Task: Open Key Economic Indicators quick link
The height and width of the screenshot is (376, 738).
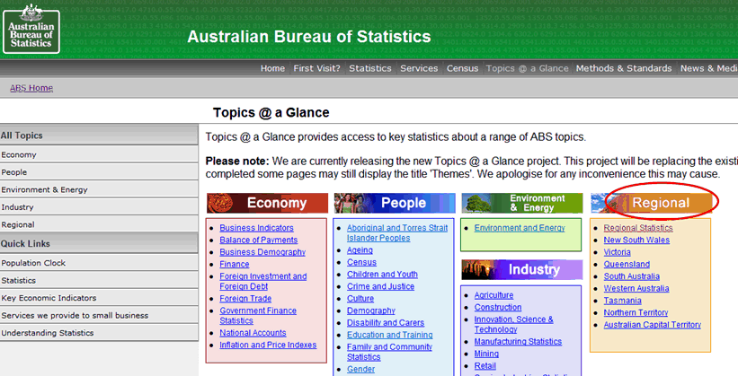Action: [x=99, y=298]
